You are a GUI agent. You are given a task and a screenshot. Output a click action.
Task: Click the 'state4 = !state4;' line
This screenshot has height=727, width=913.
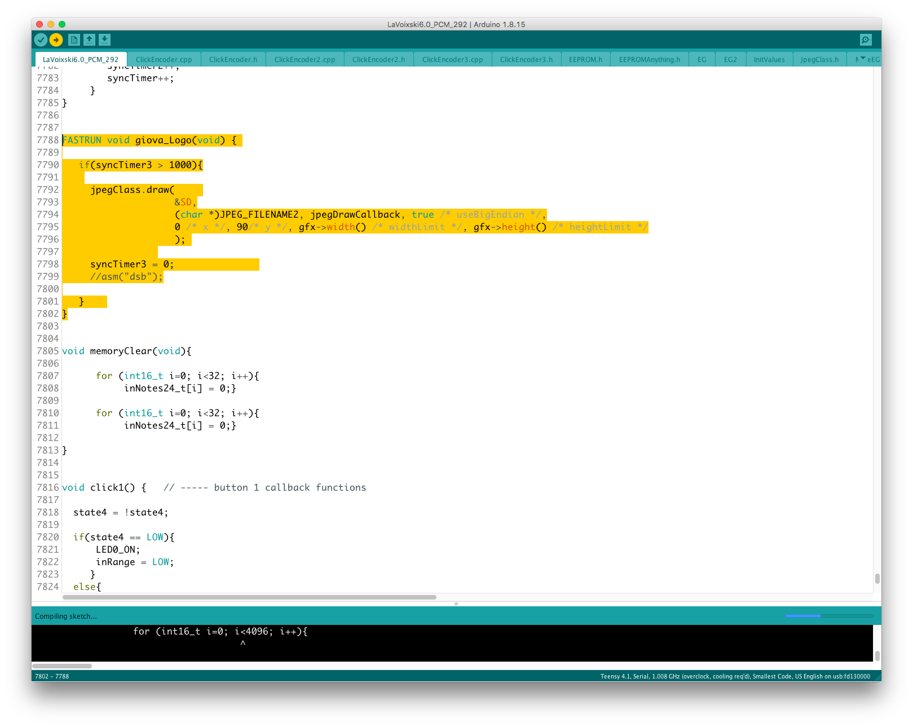point(121,512)
